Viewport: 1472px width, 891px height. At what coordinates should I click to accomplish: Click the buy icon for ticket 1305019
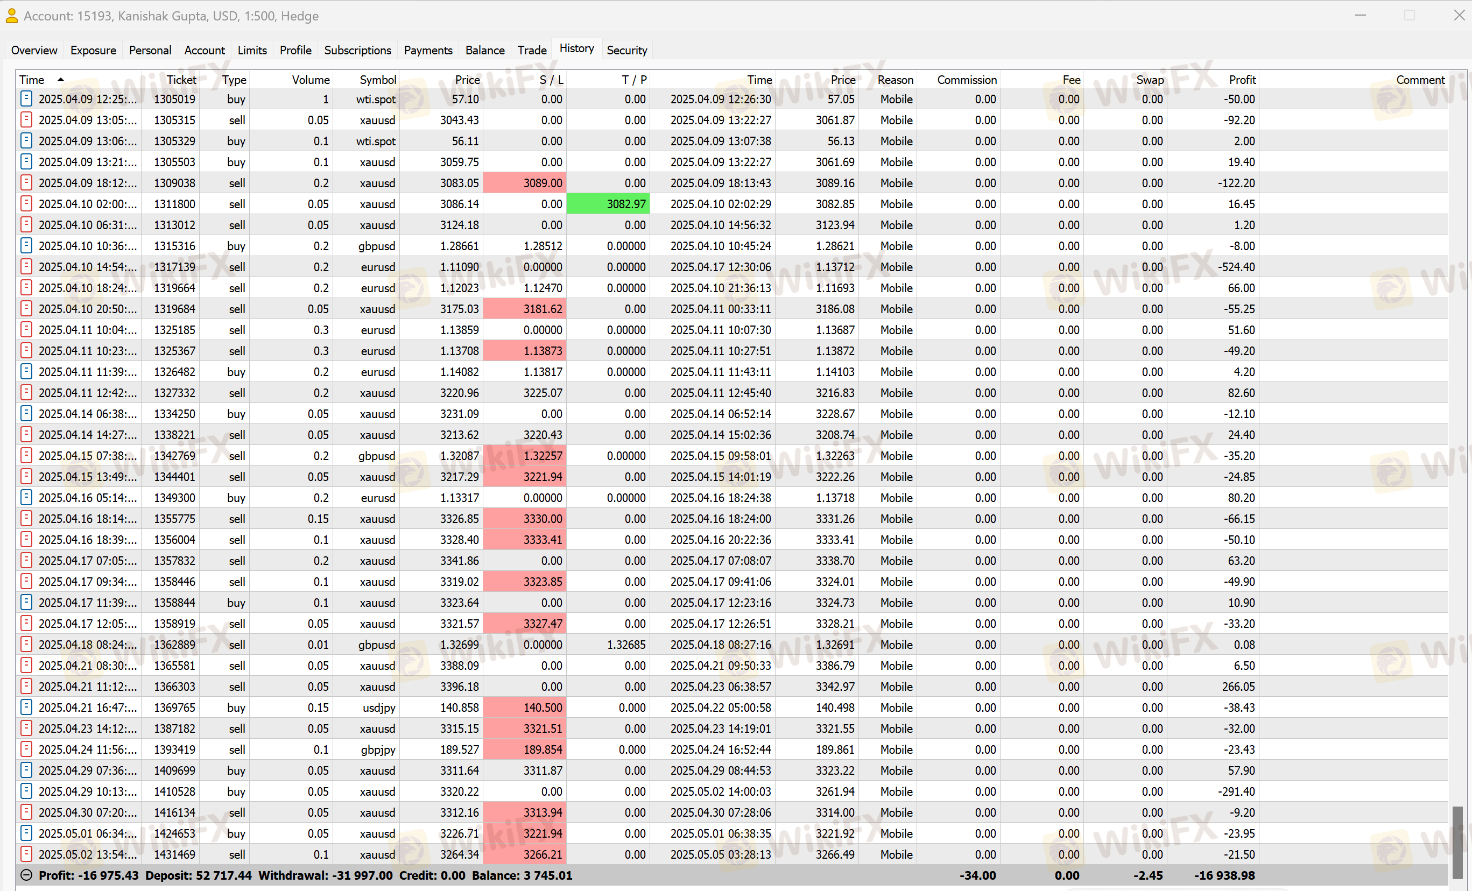tap(26, 98)
